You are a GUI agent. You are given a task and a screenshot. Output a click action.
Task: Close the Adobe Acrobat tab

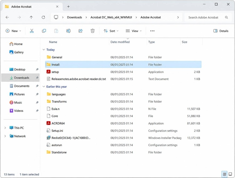(x=57, y=7)
